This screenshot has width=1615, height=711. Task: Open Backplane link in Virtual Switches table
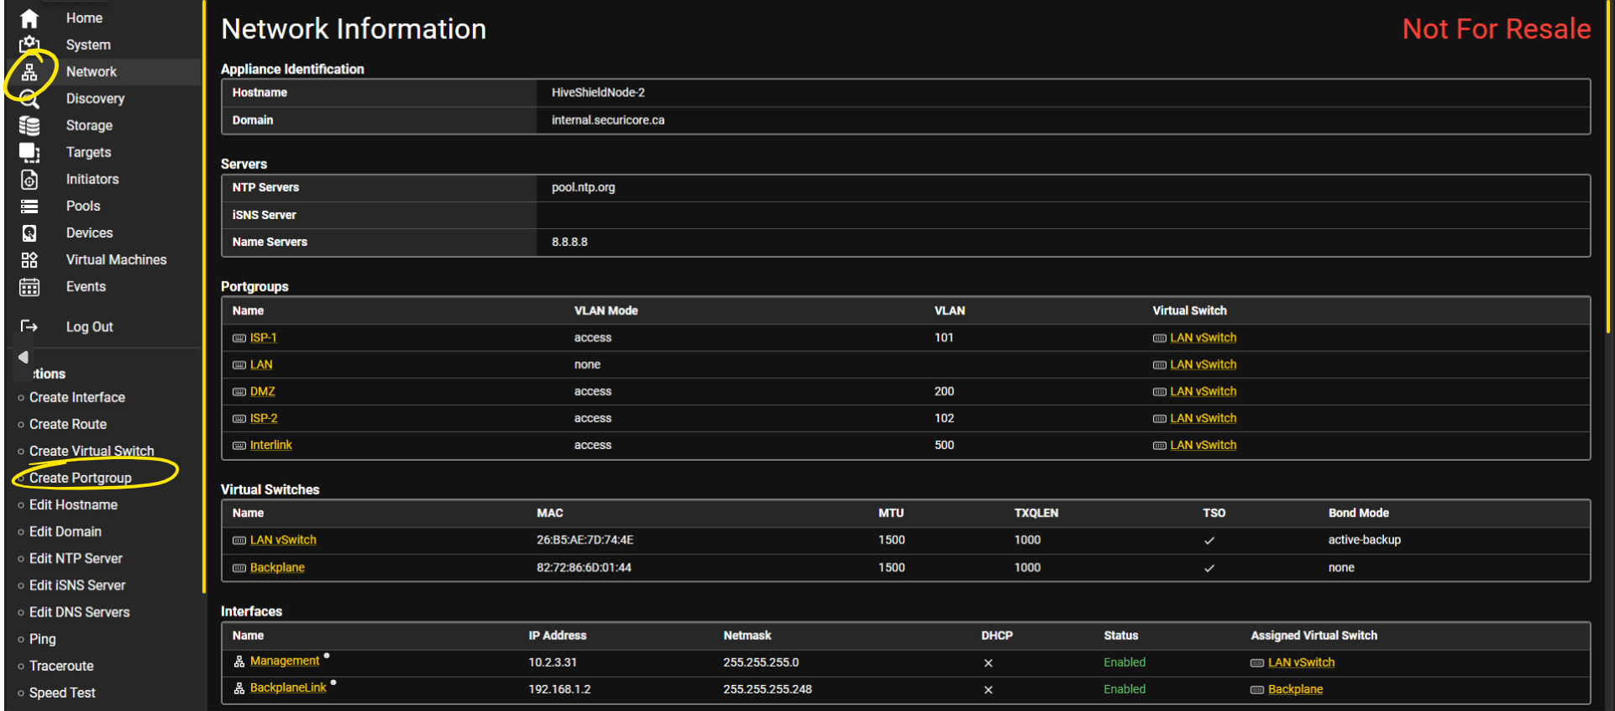pos(277,567)
